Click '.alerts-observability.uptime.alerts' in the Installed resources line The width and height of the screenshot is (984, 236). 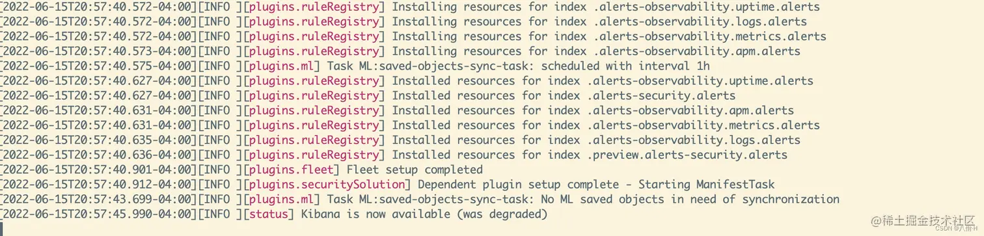pos(700,81)
